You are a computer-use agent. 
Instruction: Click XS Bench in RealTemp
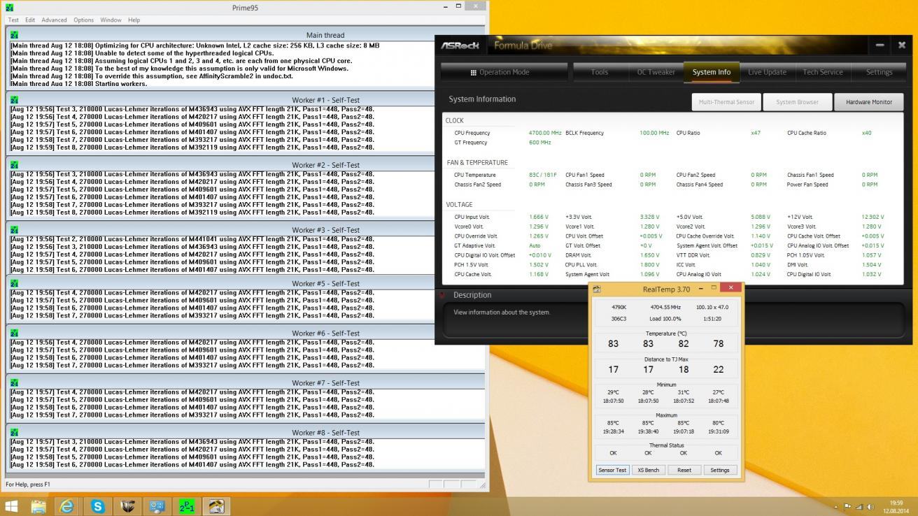(648, 470)
